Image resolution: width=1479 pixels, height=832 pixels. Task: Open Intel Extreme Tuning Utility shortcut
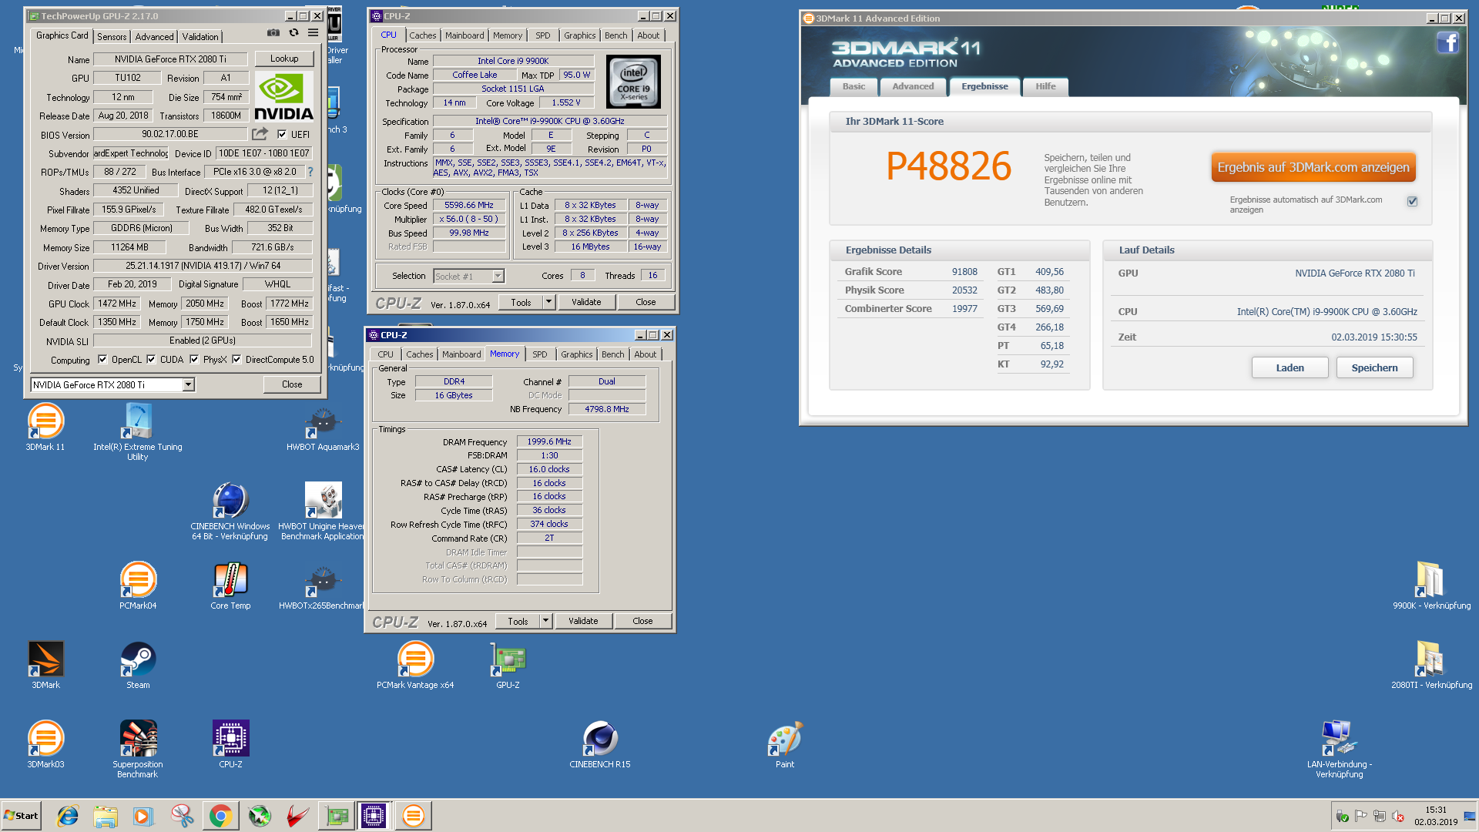138,432
